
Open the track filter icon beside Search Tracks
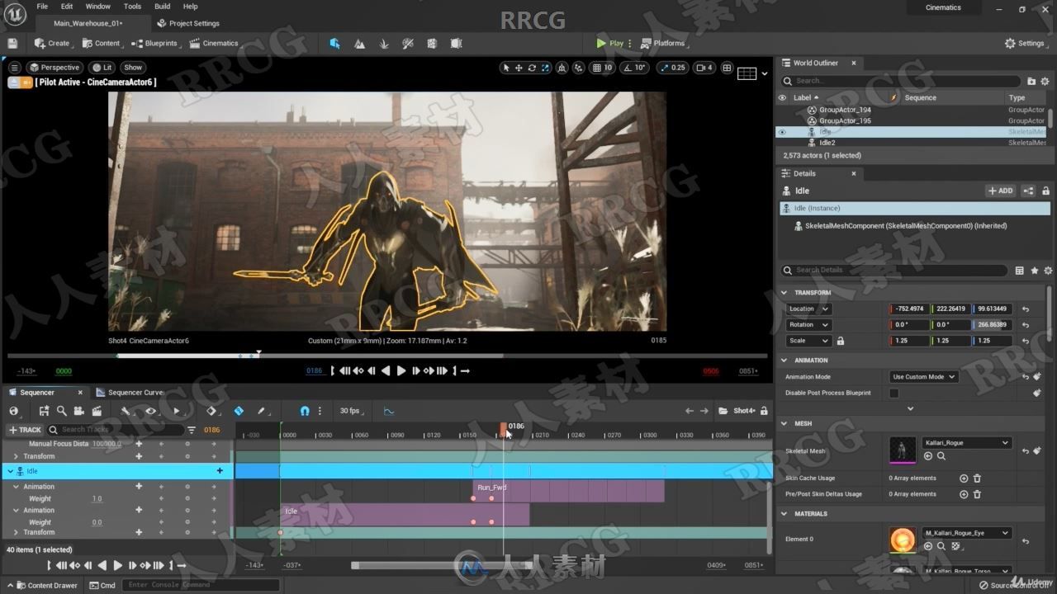click(x=192, y=430)
